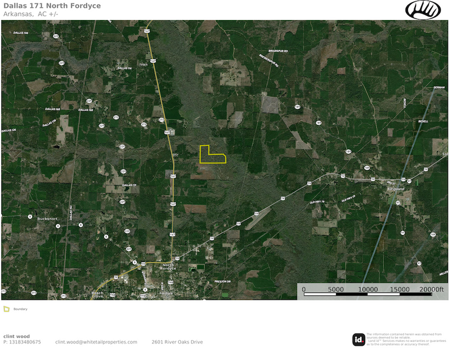Click the Whitetail paw print logo
This screenshot has width=450, height=348.
(423, 9)
